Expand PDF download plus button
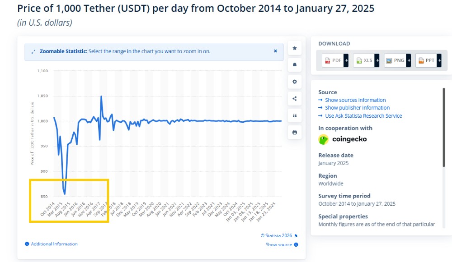This screenshot has width=452, height=262. 346,60
